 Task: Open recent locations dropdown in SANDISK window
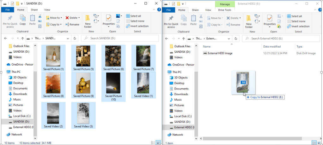(x=17, y=38)
